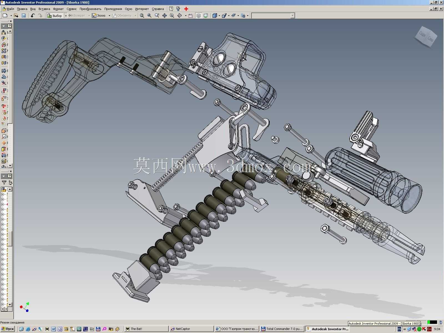Click the Эскиз sketch button

(99, 16)
